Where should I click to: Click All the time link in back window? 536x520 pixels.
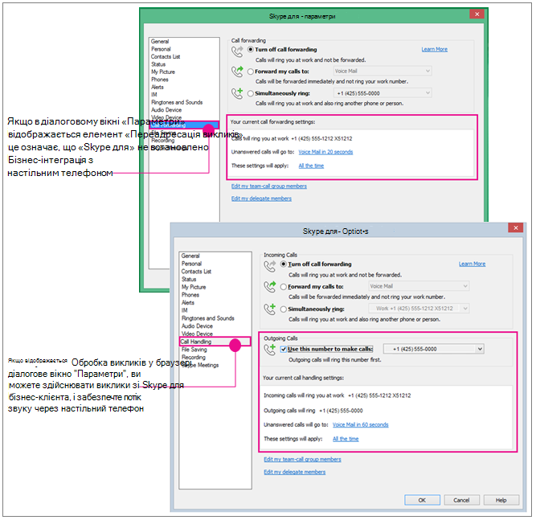click(x=311, y=166)
